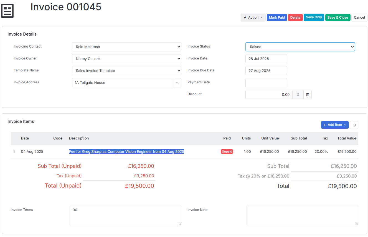Click the invoice document icon beside the title
368x237 pixels.
pyautogui.click(x=7, y=11)
